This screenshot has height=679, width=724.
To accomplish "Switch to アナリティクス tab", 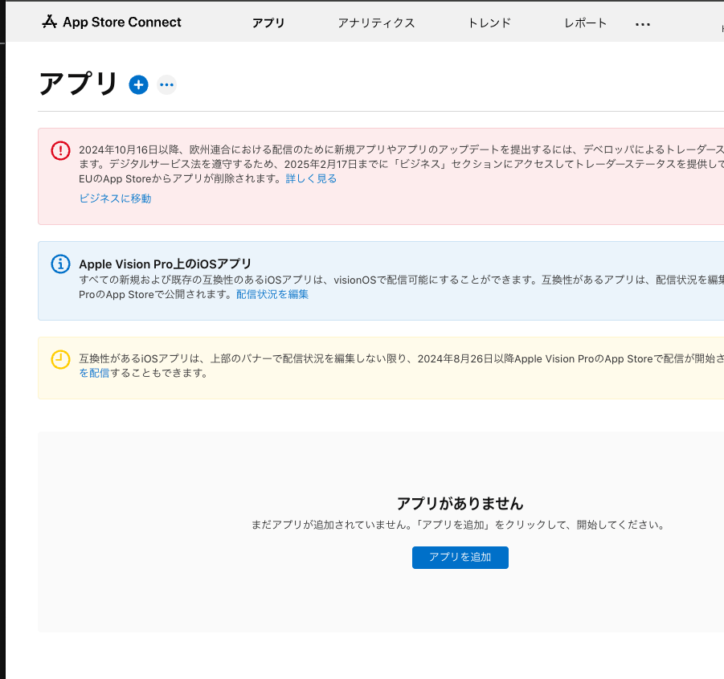I will 376,22.
